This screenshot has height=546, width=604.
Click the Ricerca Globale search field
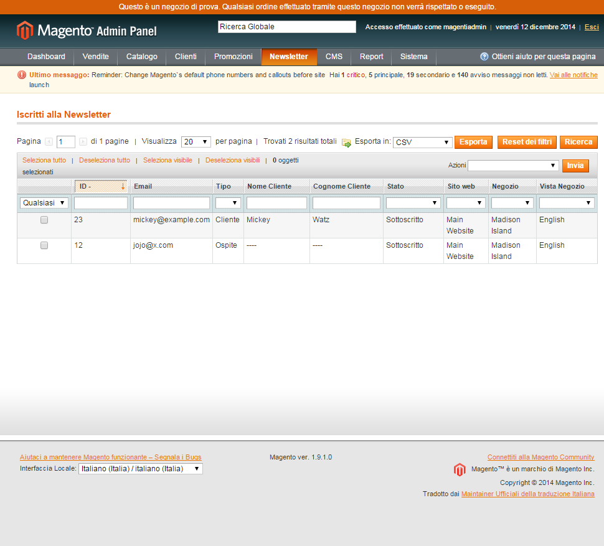pos(286,27)
